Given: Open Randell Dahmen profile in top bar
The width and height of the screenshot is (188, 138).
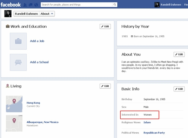Looking at the screenshot, I should pos(171,5).
